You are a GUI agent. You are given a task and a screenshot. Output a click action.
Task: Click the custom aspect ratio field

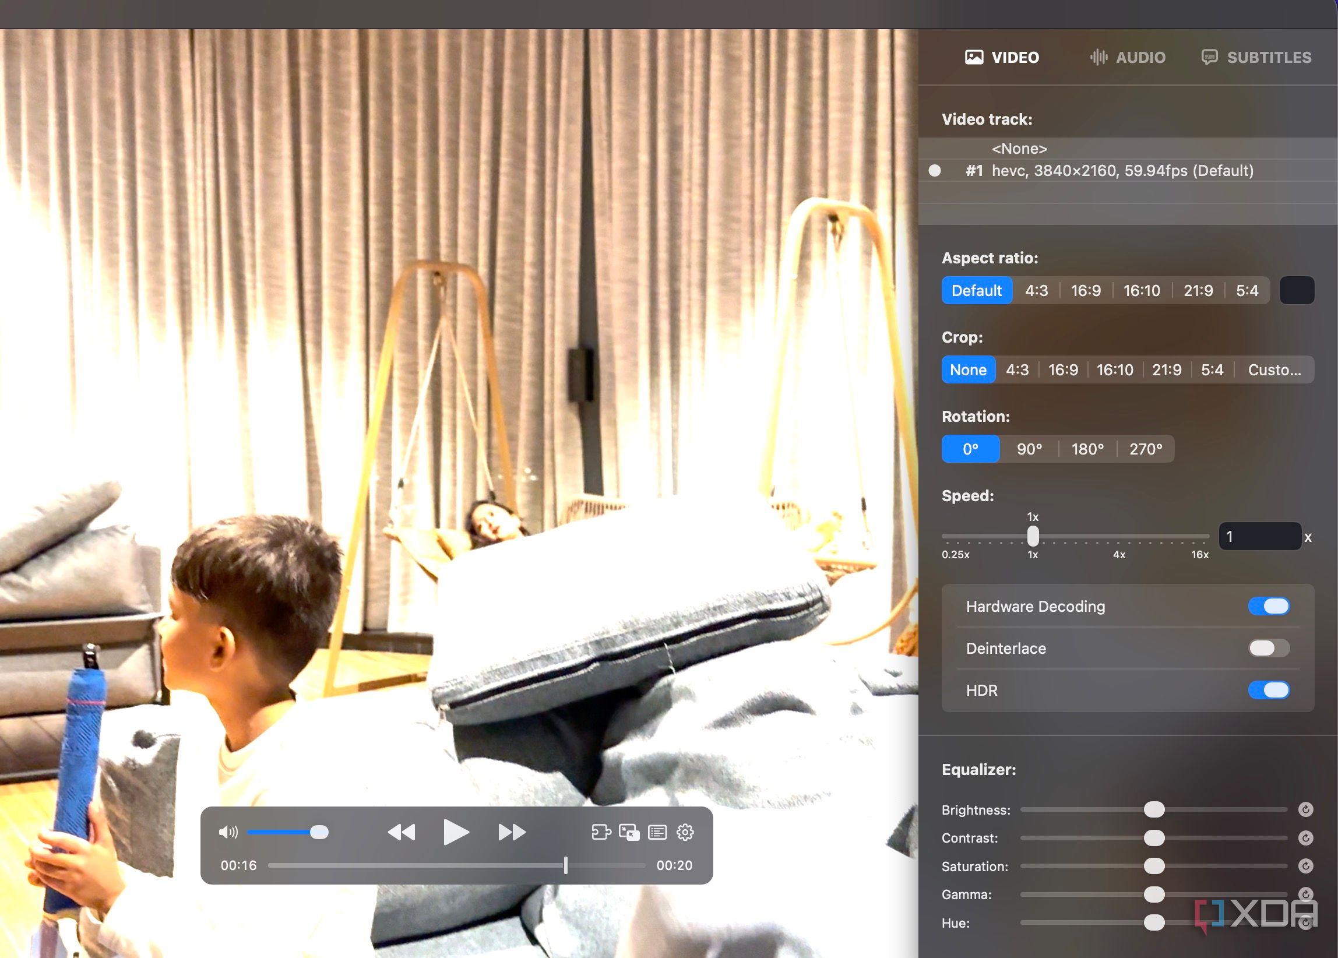coord(1297,290)
